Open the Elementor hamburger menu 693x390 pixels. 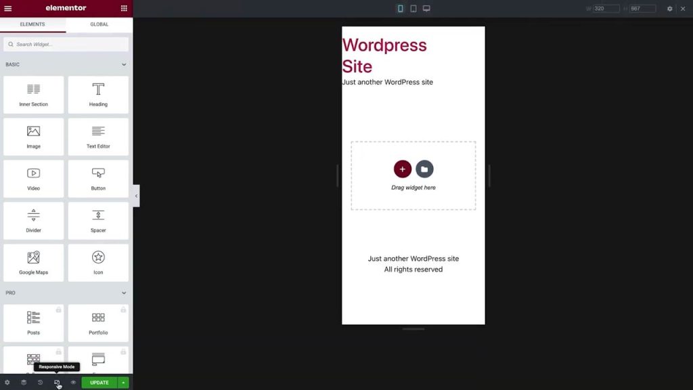[x=8, y=8]
